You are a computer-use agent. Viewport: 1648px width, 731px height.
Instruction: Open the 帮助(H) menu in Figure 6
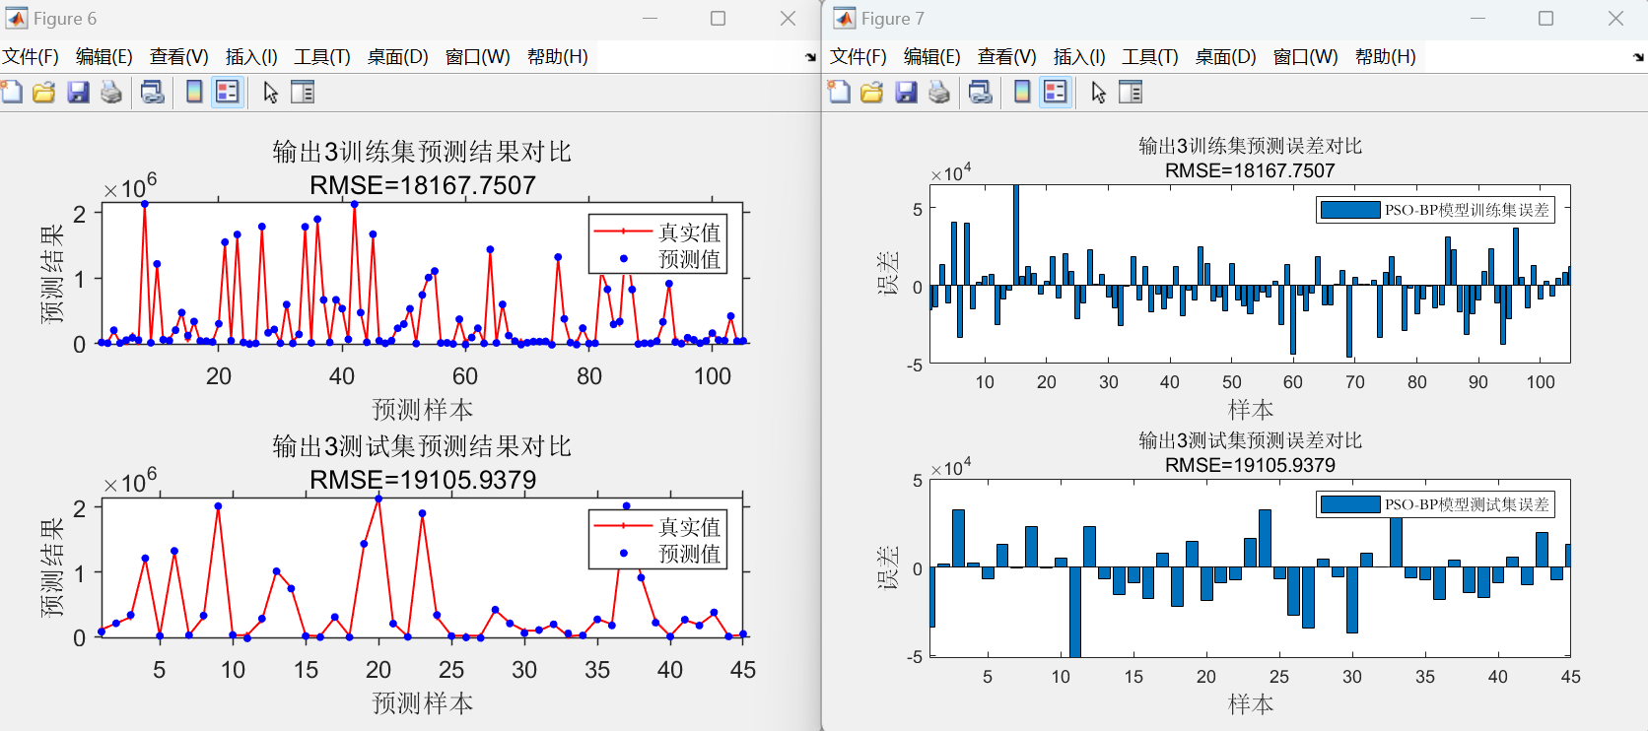[x=558, y=57]
